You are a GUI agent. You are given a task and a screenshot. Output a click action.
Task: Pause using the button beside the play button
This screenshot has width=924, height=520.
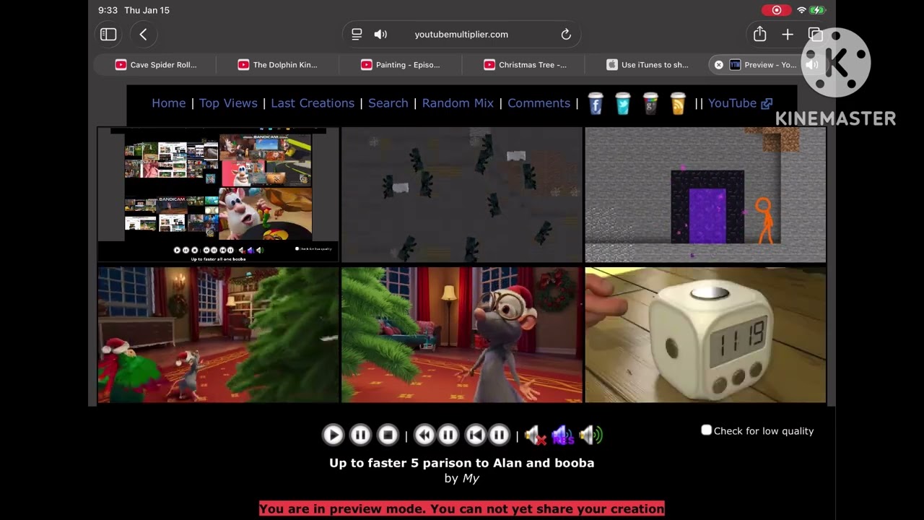(360, 435)
